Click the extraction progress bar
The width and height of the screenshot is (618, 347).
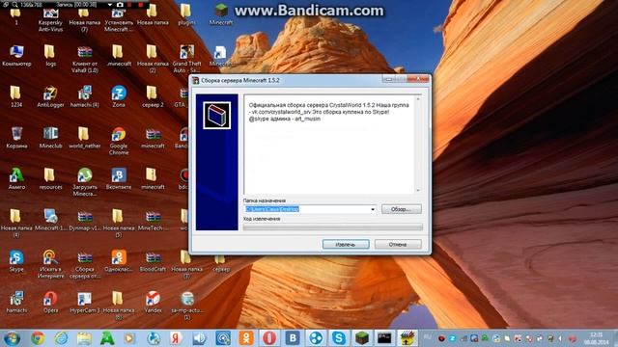coord(333,227)
